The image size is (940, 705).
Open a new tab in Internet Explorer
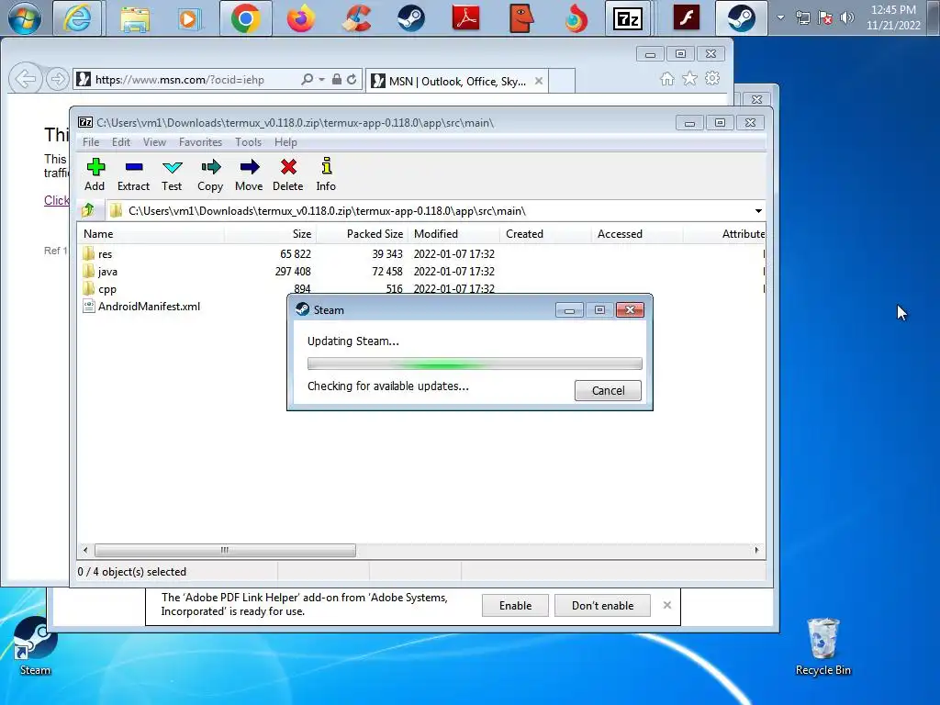click(562, 81)
